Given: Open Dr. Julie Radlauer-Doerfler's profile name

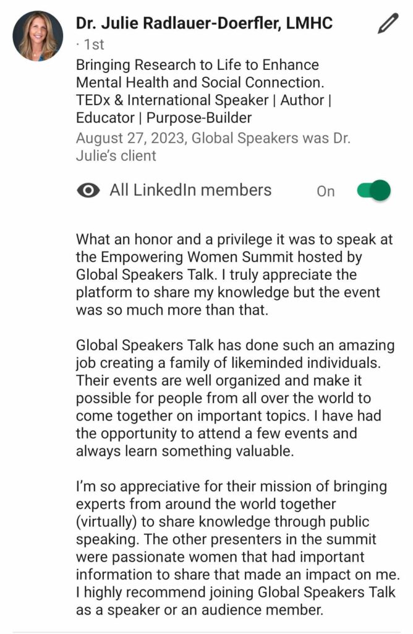Looking at the screenshot, I should [204, 24].
